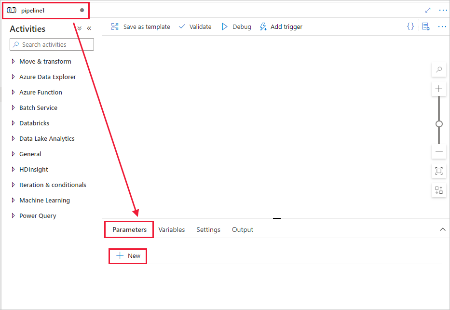Click the Validate checkmark icon
This screenshot has width=450, height=310.
point(181,27)
